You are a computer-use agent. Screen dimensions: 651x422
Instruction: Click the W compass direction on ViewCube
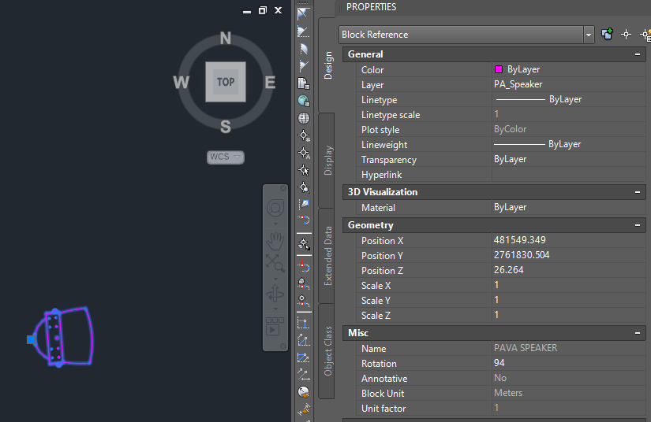(x=181, y=83)
